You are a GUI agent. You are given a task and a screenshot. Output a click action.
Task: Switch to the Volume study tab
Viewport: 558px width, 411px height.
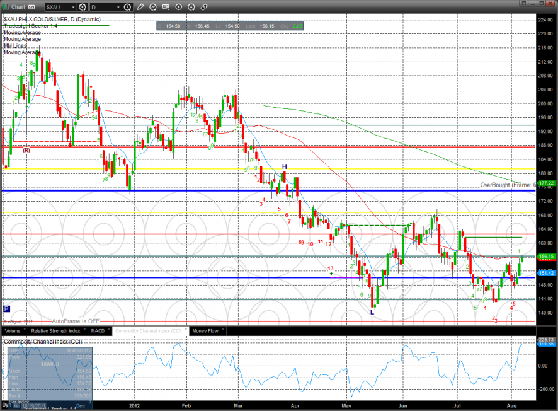(x=13, y=330)
